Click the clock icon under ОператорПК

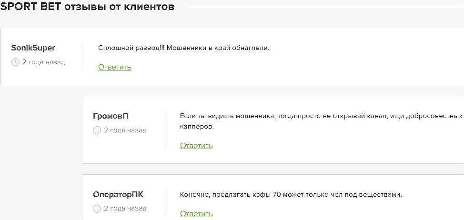coord(97,209)
